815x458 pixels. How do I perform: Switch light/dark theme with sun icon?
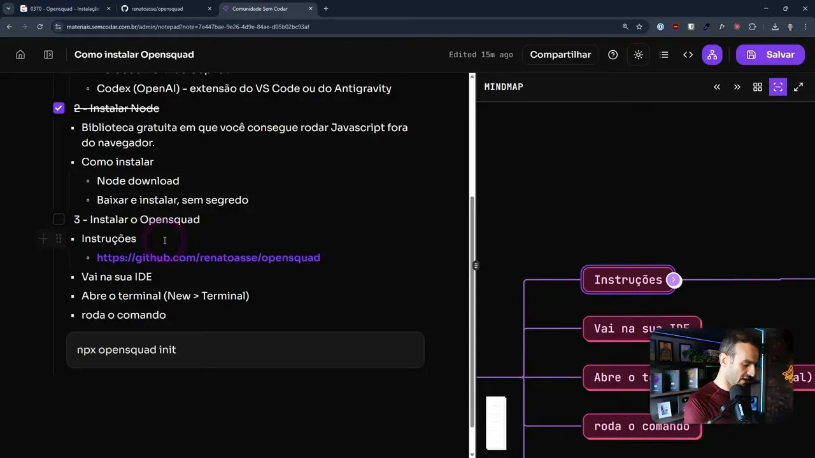tap(638, 55)
